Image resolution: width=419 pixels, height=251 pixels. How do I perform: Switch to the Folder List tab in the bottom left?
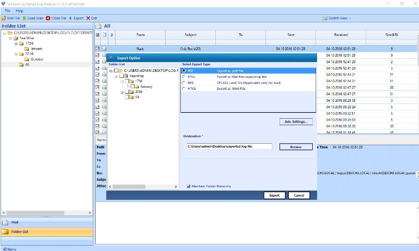(x=47, y=232)
